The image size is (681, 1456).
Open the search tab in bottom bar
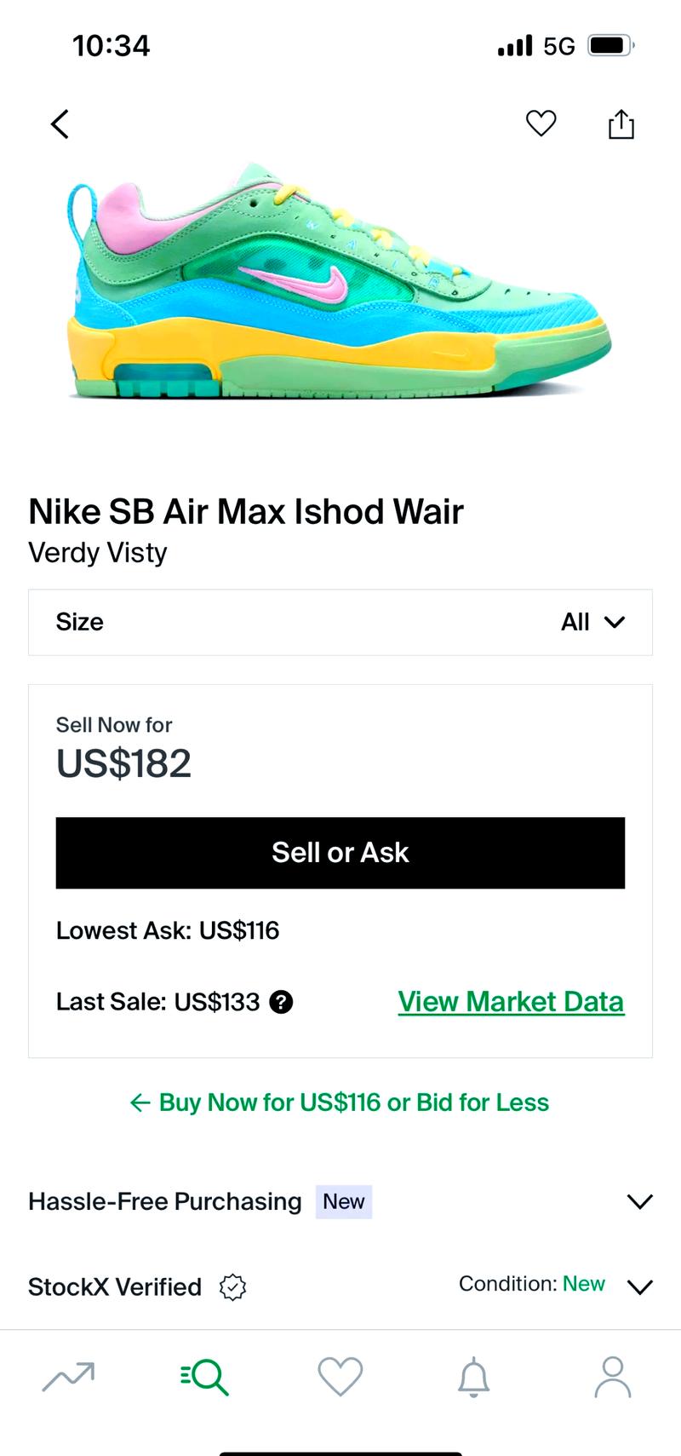[x=204, y=1377]
